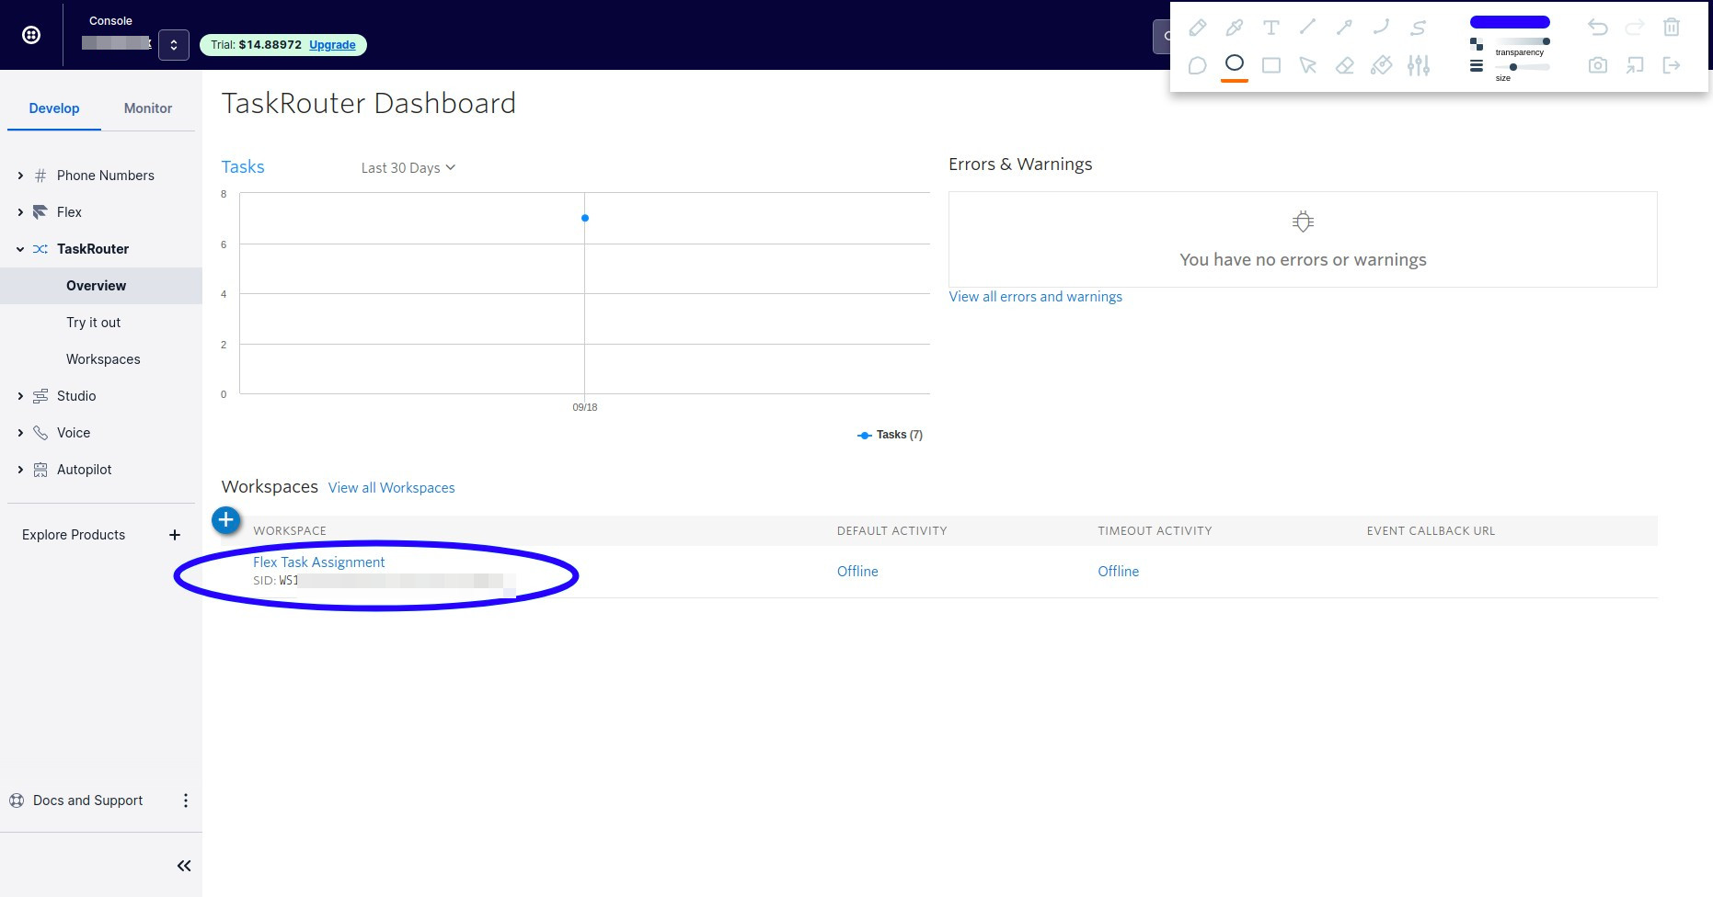Click the Timeout Activity Offline link
This screenshot has height=897, width=1713.
[1119, 572]
